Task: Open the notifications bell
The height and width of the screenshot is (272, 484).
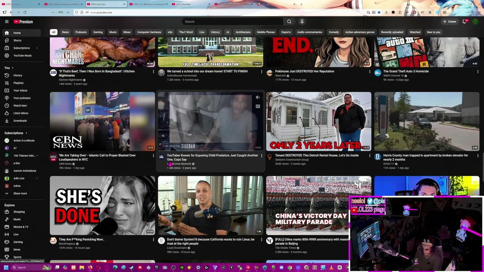Action: (x=465, y=22)
